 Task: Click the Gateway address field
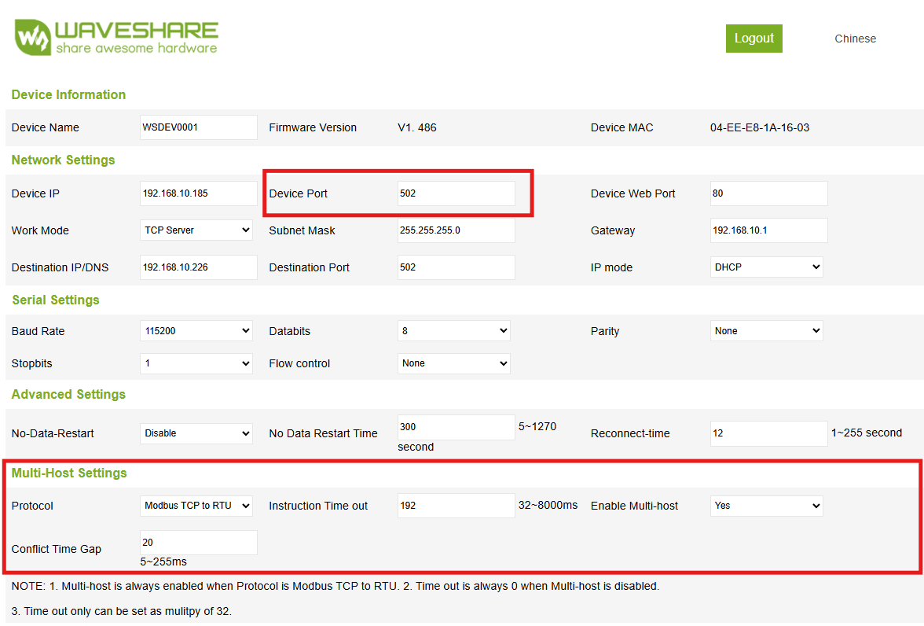point(768,230)
